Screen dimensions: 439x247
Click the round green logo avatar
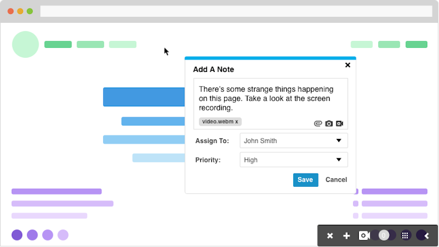tap(25, 44)
